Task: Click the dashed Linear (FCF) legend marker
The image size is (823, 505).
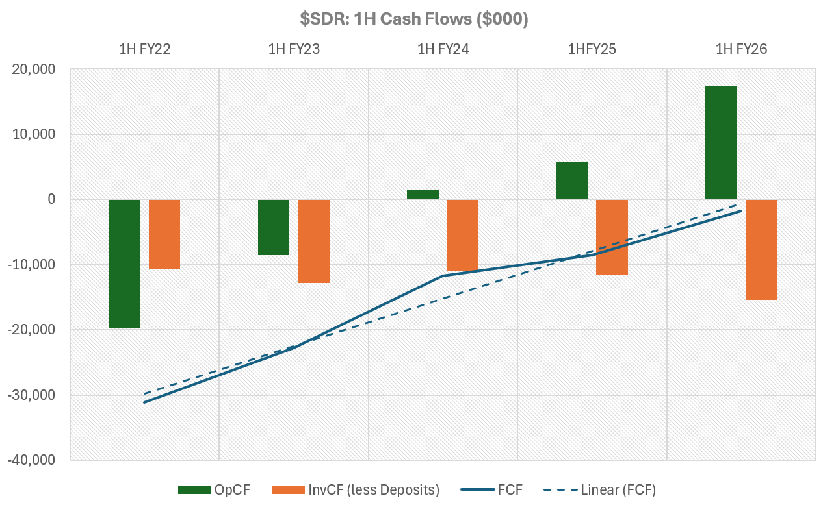Action: 560,489
